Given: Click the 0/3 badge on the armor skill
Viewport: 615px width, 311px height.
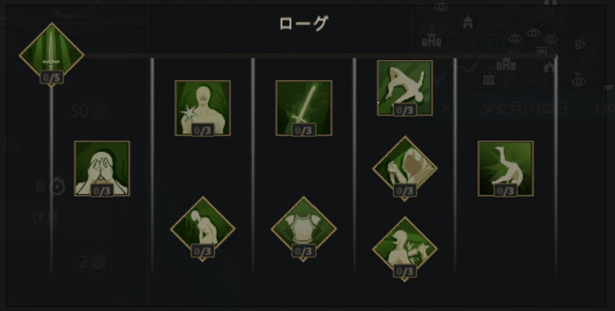Looking at the screenshot, I should [303, 251].
